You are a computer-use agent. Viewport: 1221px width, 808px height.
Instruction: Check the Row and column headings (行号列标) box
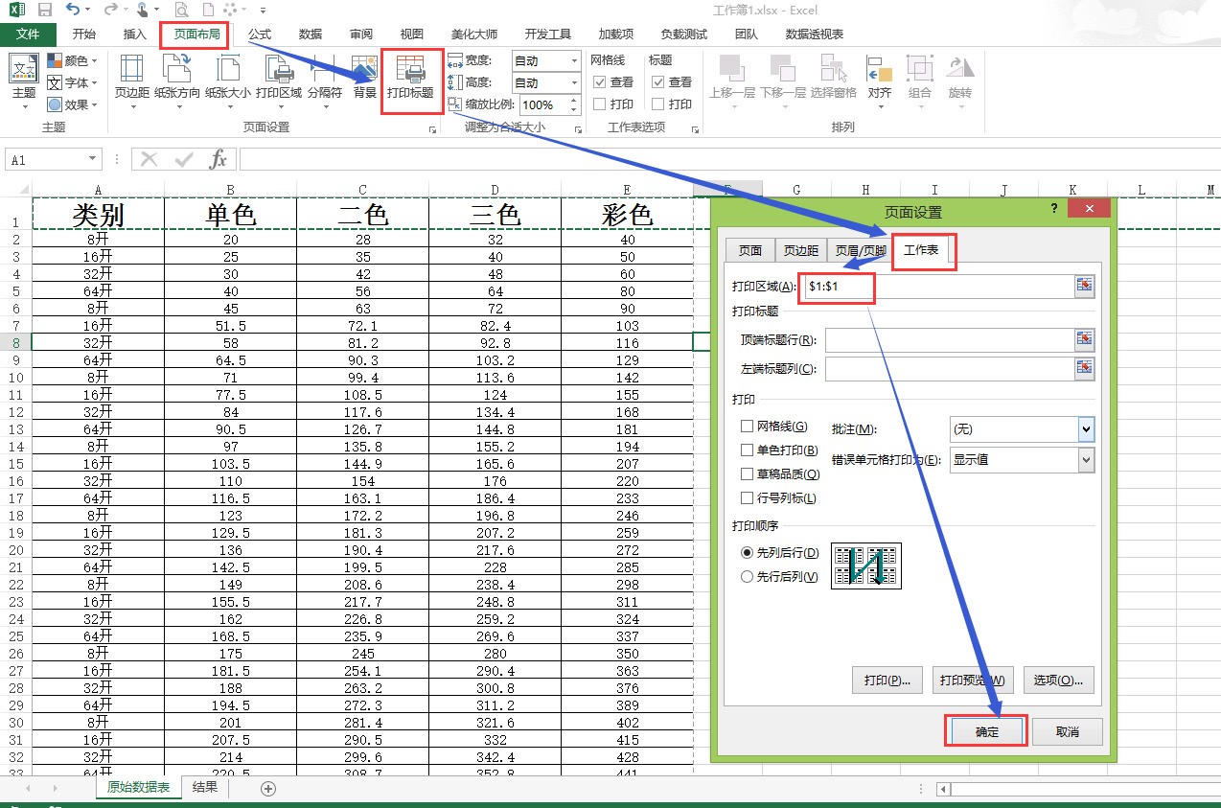point(748,498)
